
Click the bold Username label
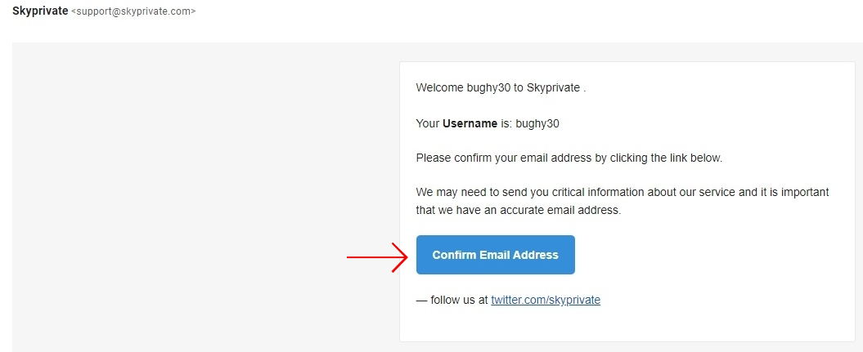coord(470,123)
